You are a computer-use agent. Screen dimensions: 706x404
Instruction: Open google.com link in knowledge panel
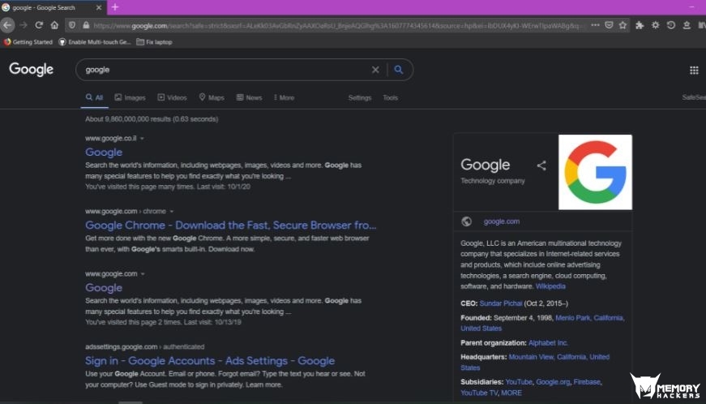502,221
